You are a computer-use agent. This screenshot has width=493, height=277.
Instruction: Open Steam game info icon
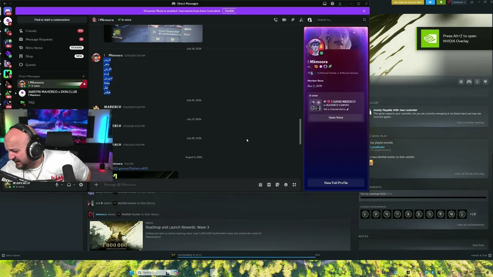(x=477, y=82)
